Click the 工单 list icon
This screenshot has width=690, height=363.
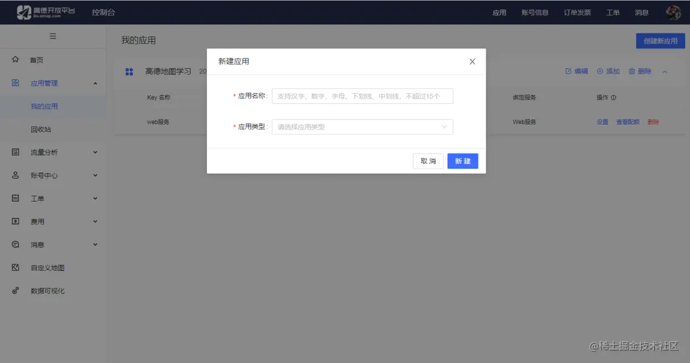(x=16, y=198)
